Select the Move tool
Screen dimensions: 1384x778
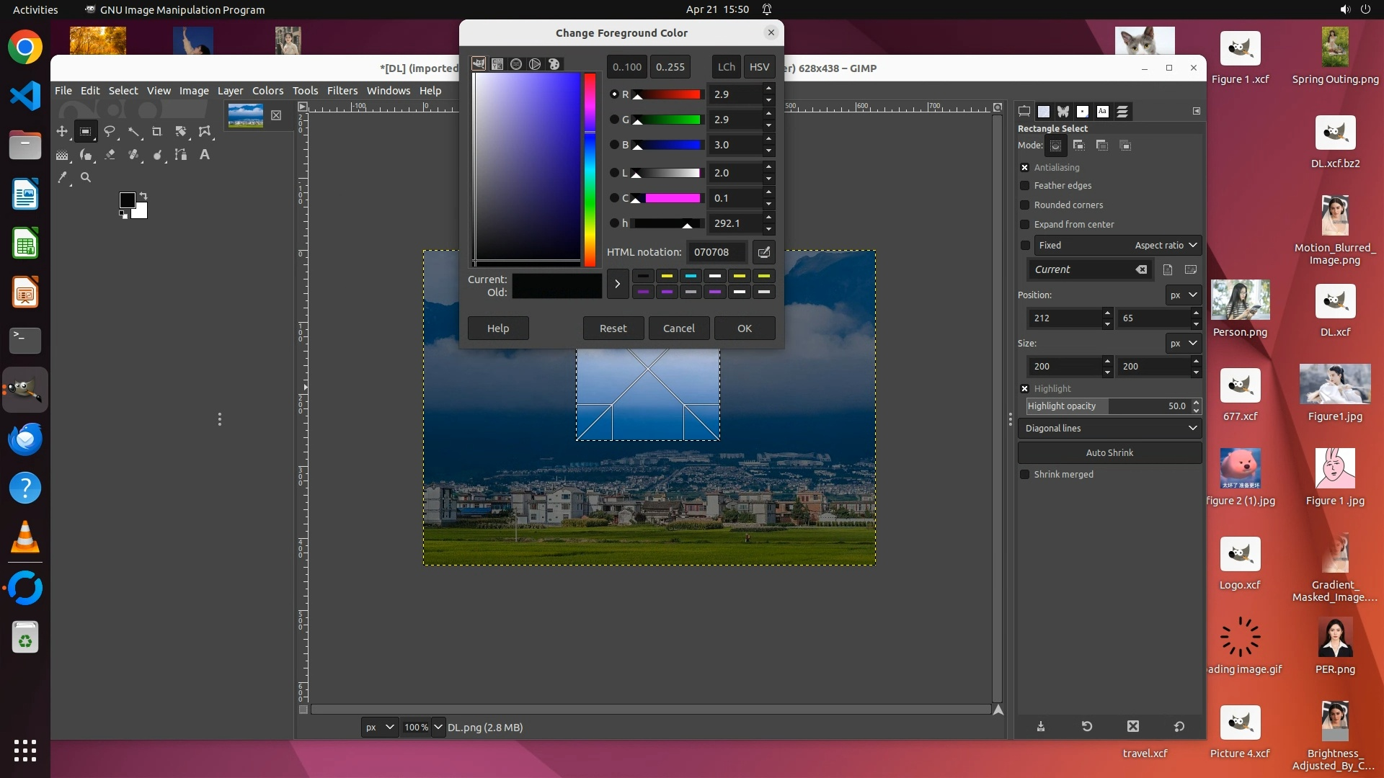coord(62,131)
